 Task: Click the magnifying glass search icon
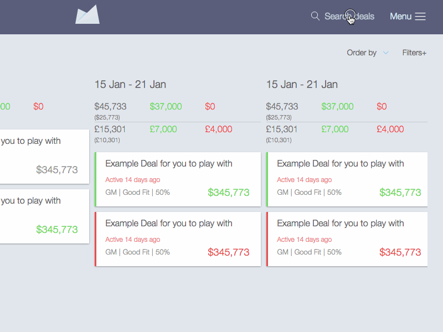(315, 16)
